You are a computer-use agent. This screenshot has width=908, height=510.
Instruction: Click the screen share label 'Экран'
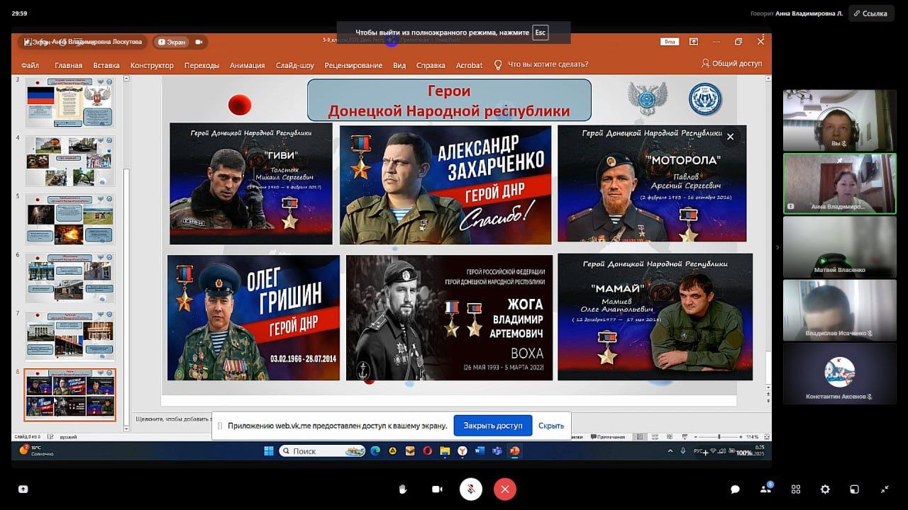171,42
